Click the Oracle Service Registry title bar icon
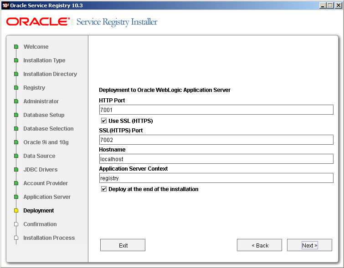This screenshot has width=344, height=268. coord(5,5)
